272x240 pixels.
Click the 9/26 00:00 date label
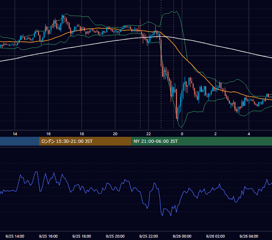(182, 236)
